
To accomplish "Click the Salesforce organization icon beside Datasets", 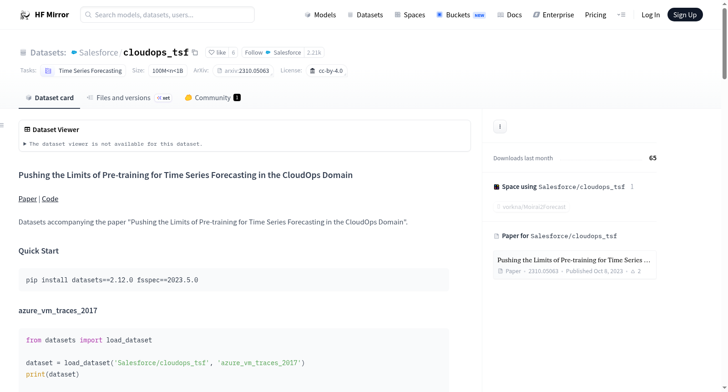I will point(74,52).
